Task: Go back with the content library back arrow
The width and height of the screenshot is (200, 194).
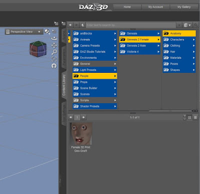Action: click(70, 25)
